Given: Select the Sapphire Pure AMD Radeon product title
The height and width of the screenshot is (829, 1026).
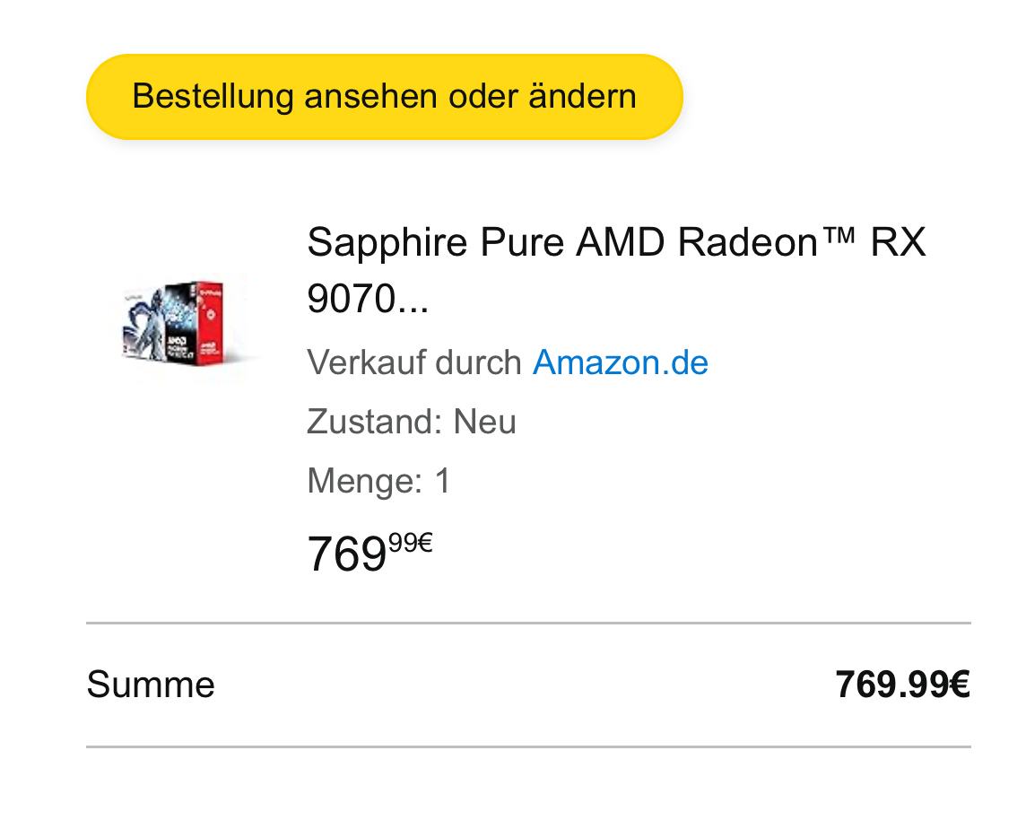Looking at the screenshot, I should point(616,270).
